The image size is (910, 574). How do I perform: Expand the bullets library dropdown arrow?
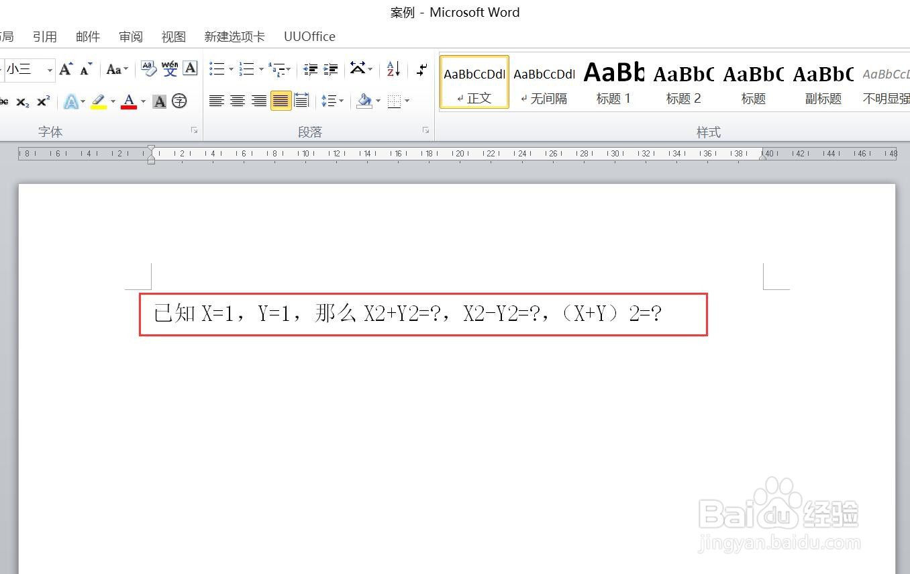231,69
